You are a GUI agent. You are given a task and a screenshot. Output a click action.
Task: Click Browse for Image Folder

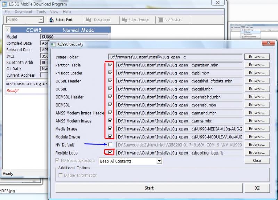coord(257,57)
